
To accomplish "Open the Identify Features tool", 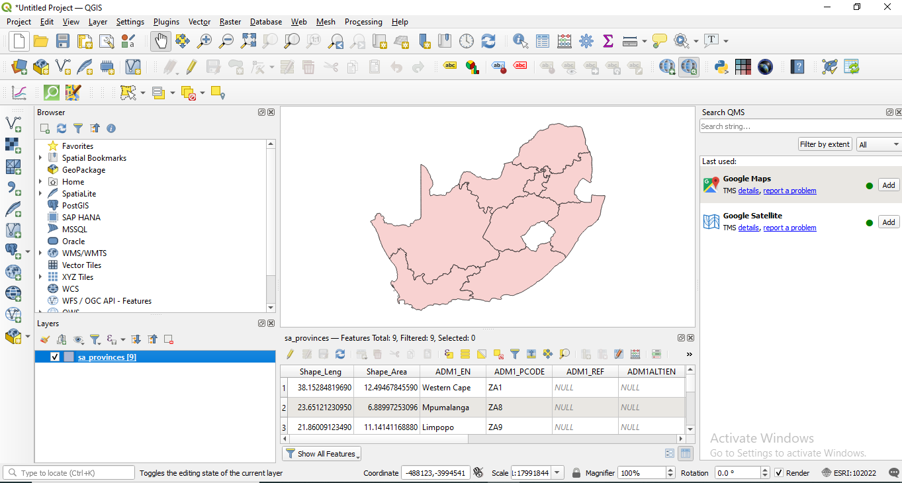I will point(521,41).
